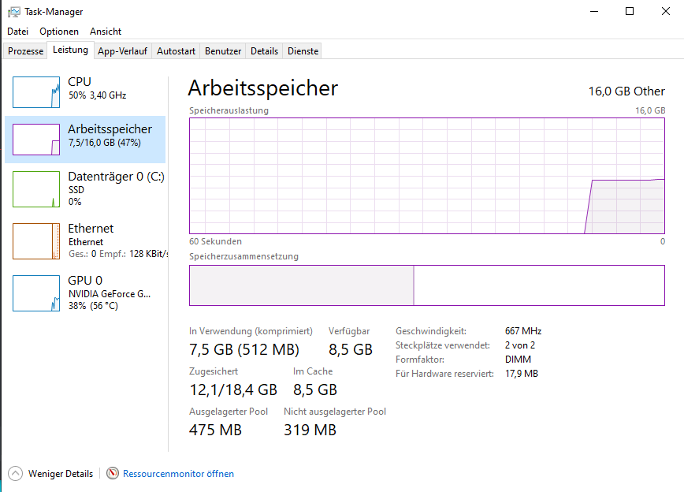This screenshot has width=684, height=492.
Task: Click the Ressourcenmonitor öffnen link
Action: (178, 474)
